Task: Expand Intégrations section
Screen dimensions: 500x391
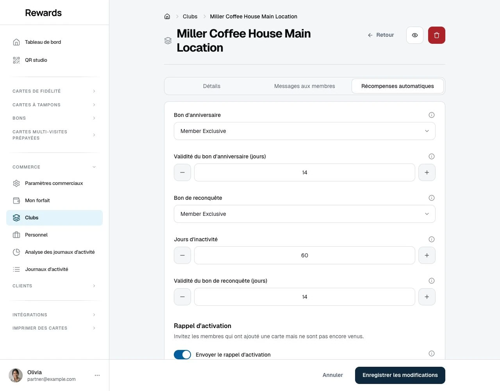Action: point(54,315)
